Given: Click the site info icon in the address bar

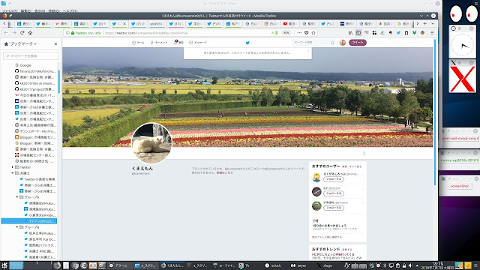Looking at the screenshot, I should [67, 33].
